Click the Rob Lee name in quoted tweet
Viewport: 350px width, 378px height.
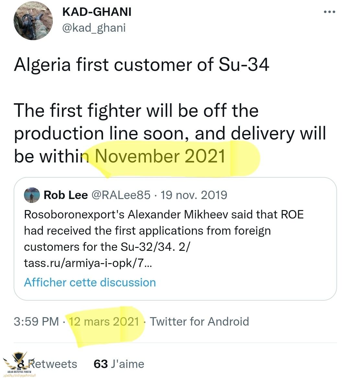click(x=66, y=195)
